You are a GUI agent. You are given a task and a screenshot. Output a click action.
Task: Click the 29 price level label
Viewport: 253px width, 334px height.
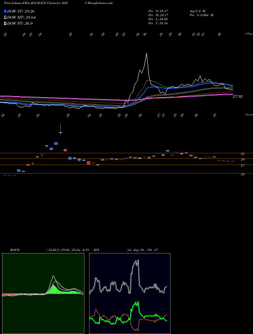pos(242,159)
